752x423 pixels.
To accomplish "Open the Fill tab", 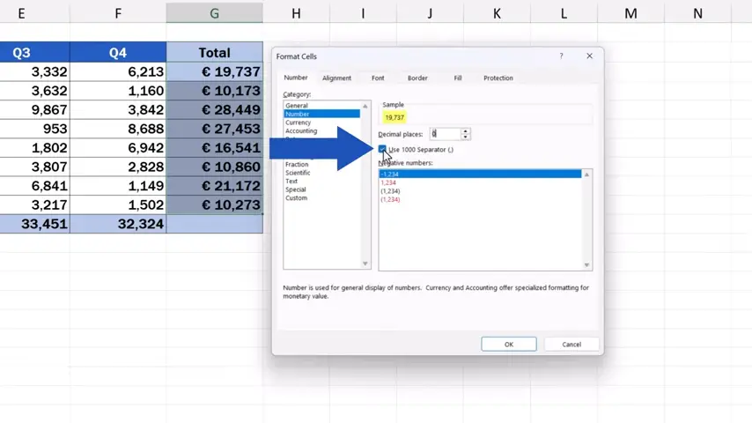I will coord(458,78).
